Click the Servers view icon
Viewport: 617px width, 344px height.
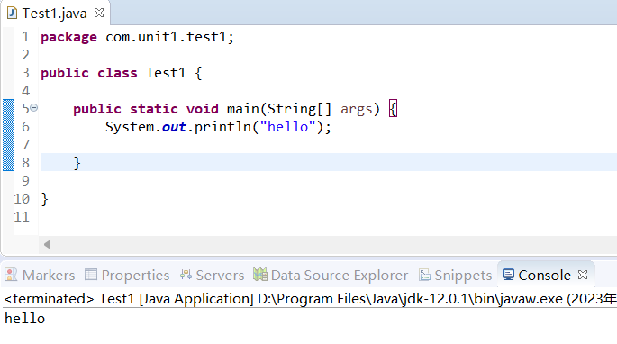click(x=186, y=275)
